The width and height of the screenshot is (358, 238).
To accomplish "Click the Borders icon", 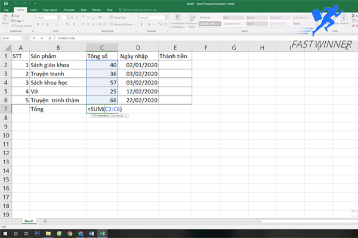I will [57, 24].
